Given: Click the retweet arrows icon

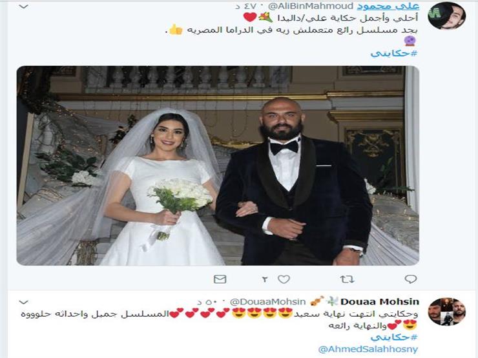Looking at the screenshot, I should click(347, 279).
